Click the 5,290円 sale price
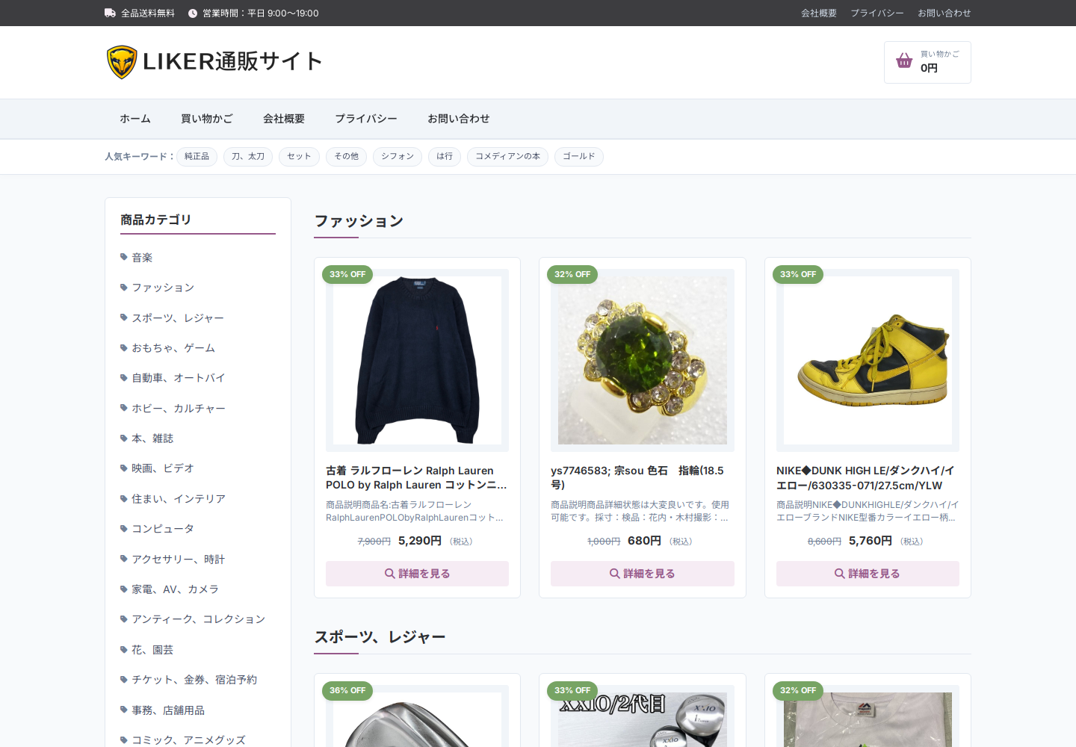The image size is (1076, 747). point(420,541)
